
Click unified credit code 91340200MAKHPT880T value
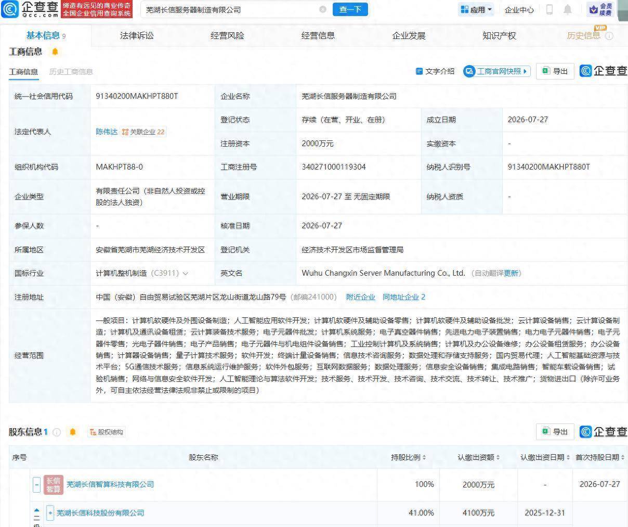pos(137,96)
